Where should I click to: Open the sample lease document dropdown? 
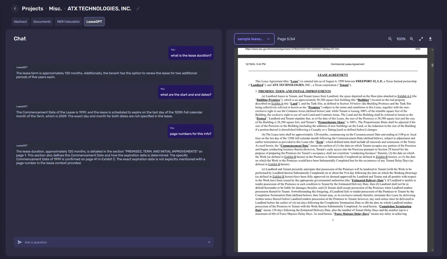(x=254, y=39)
